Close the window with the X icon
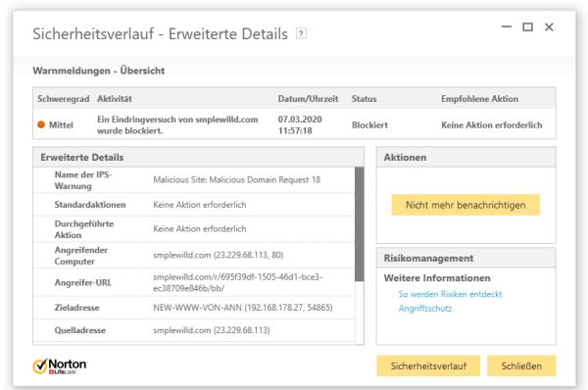588x390 pixels. (x=549, y=27)
